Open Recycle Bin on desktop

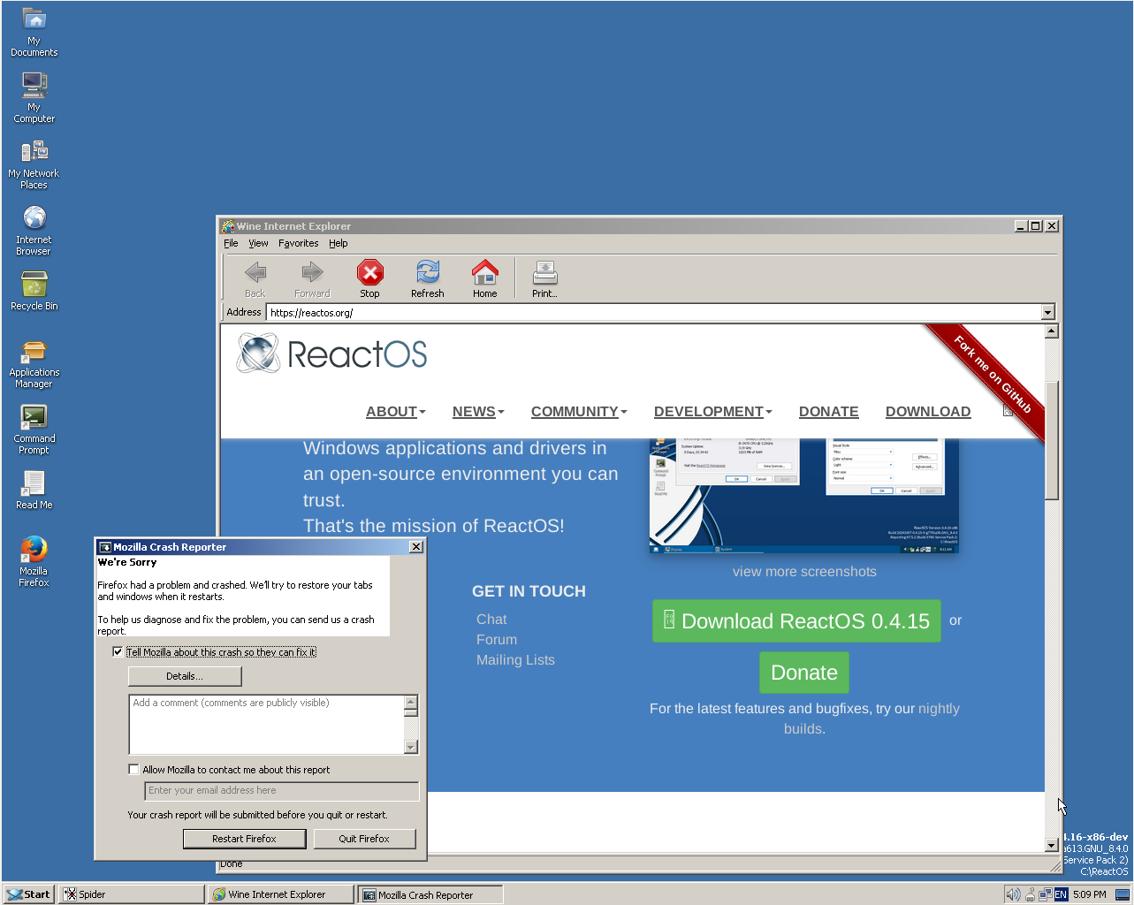click(x=34, y=285)
